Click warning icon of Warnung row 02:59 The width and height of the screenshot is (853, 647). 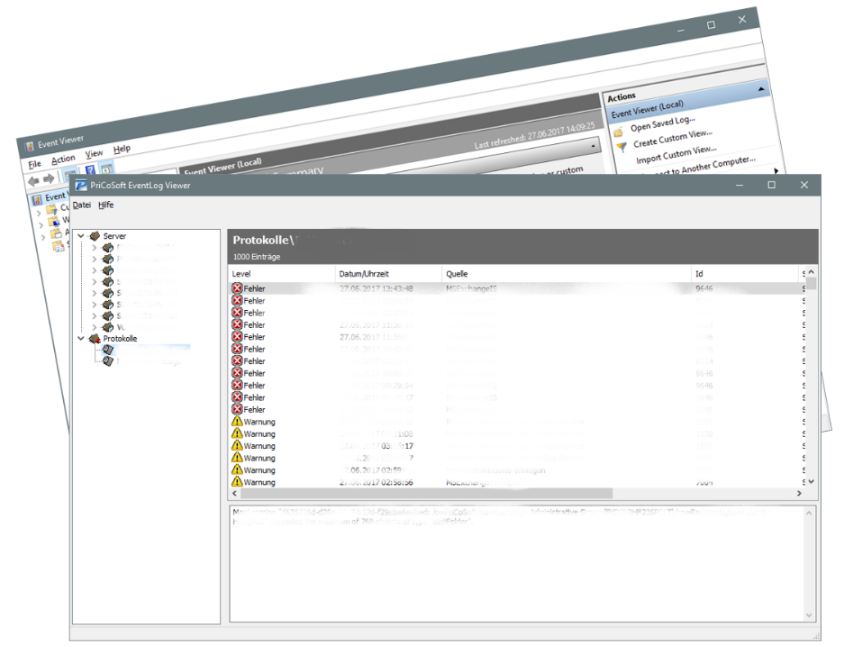pyautogui.click(x=237, y=469)
